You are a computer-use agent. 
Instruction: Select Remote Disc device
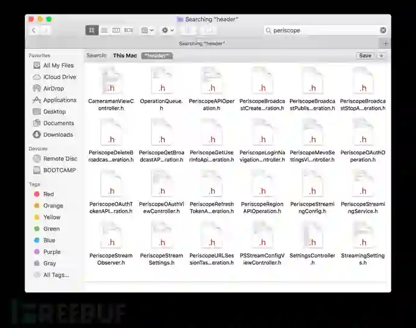point(55,159)
